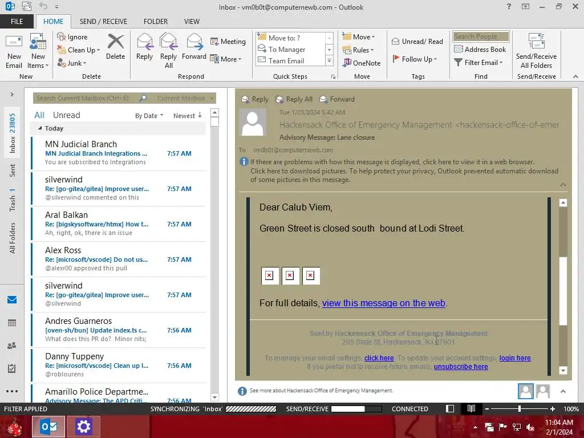This screenshot has height=438, width=584.
Task: Delete the selected message
Action: [x=115, y=47]
